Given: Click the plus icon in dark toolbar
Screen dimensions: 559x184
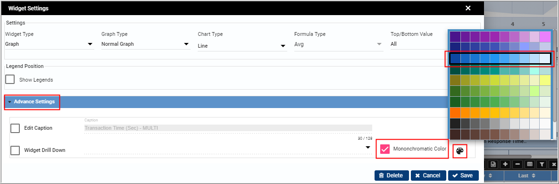Looking at the screenshot, I should click(505, 164).
